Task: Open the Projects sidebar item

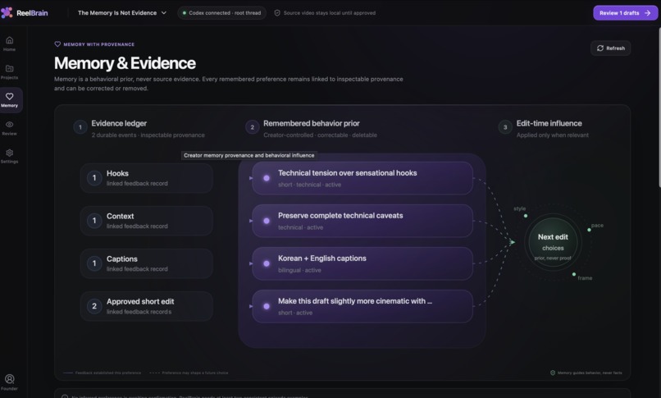Action: pyautogui.click(x=9, y=72)
